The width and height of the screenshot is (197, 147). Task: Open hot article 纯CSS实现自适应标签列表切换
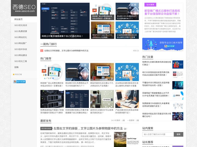point(156,73)
